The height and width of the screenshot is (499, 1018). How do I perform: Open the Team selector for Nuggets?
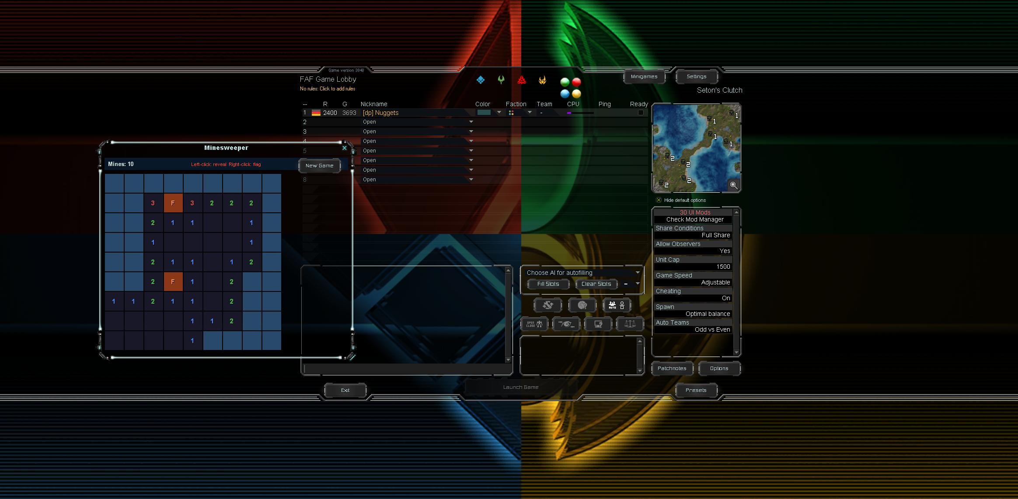548,113
